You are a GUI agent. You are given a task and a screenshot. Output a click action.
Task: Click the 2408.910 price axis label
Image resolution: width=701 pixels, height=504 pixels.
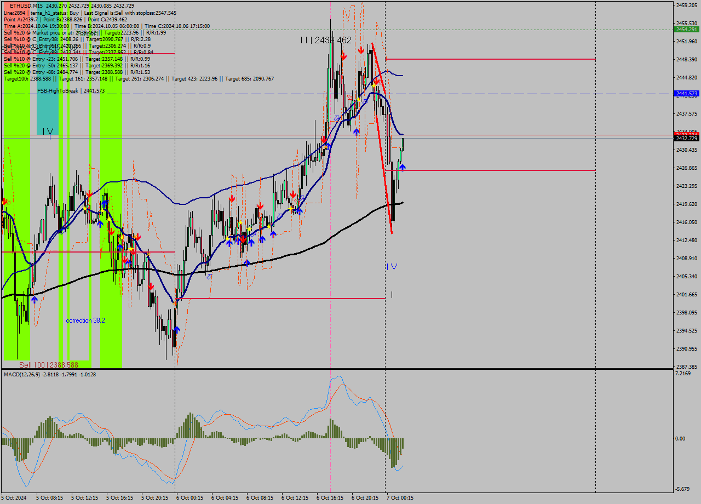(686, 258)
